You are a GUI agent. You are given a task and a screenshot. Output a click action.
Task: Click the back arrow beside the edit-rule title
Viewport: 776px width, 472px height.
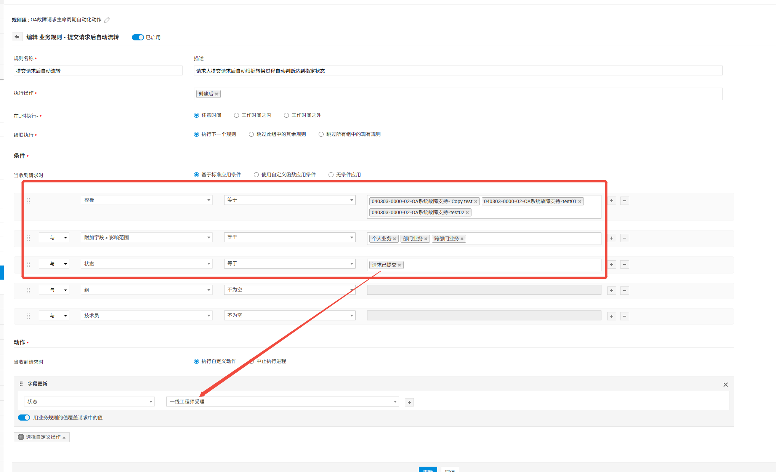pyautogui.click(x=17, y=37)
